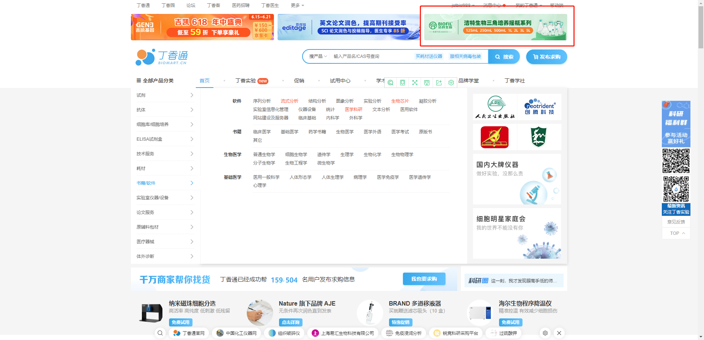The height and width of the screenshot is (340, 704).
Task: Open the capture toolbar settings gear
Action: [x=451, y=83]
